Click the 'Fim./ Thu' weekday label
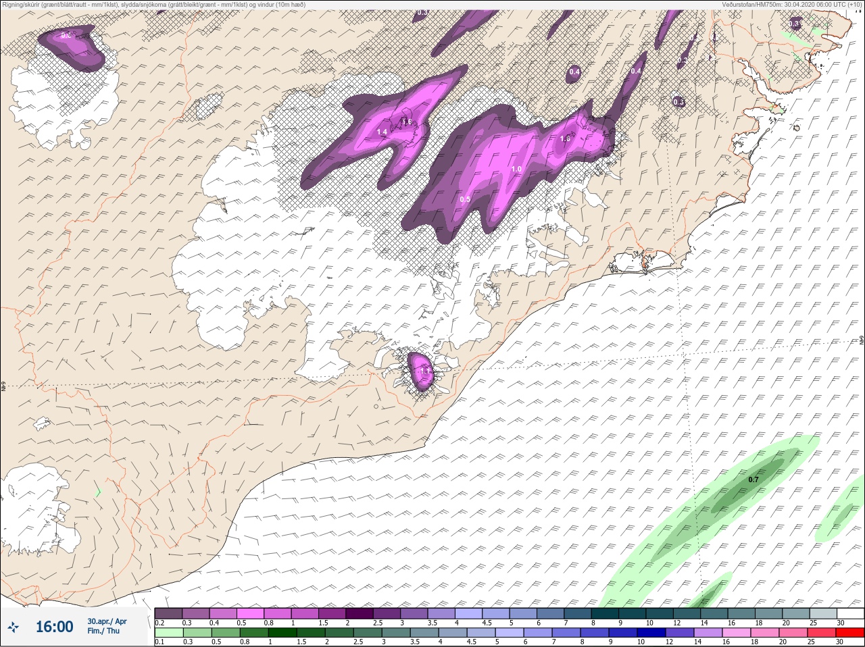Screen dimensions: 865x647 [103, 631]
